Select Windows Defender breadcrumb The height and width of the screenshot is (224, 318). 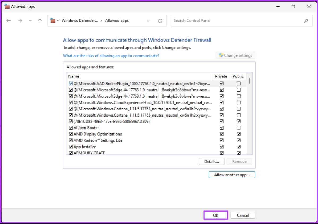(80, 21)
